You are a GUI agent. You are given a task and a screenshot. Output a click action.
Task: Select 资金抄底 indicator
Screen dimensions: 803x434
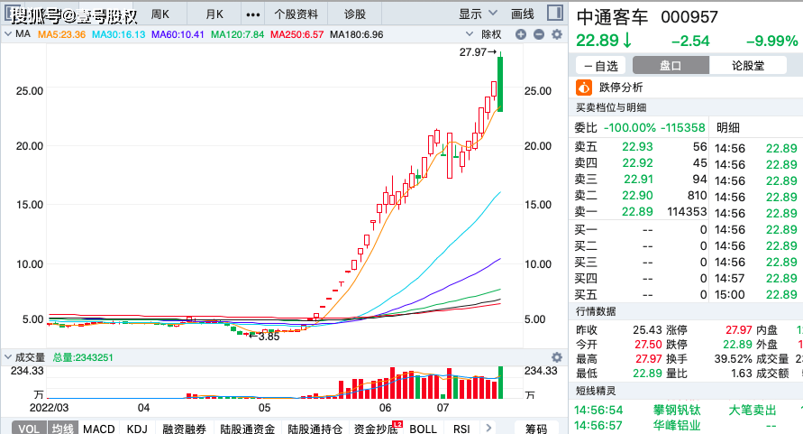point(376,429)
